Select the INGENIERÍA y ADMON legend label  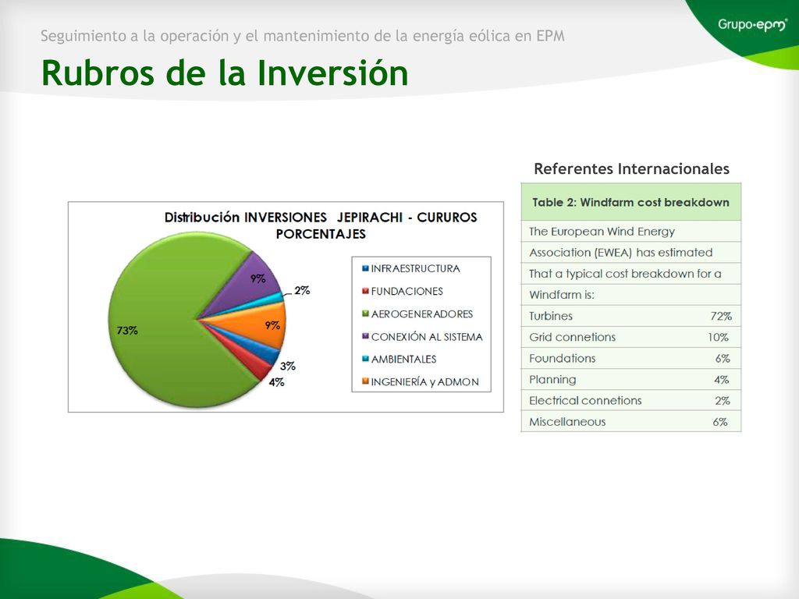pos(425,382)
